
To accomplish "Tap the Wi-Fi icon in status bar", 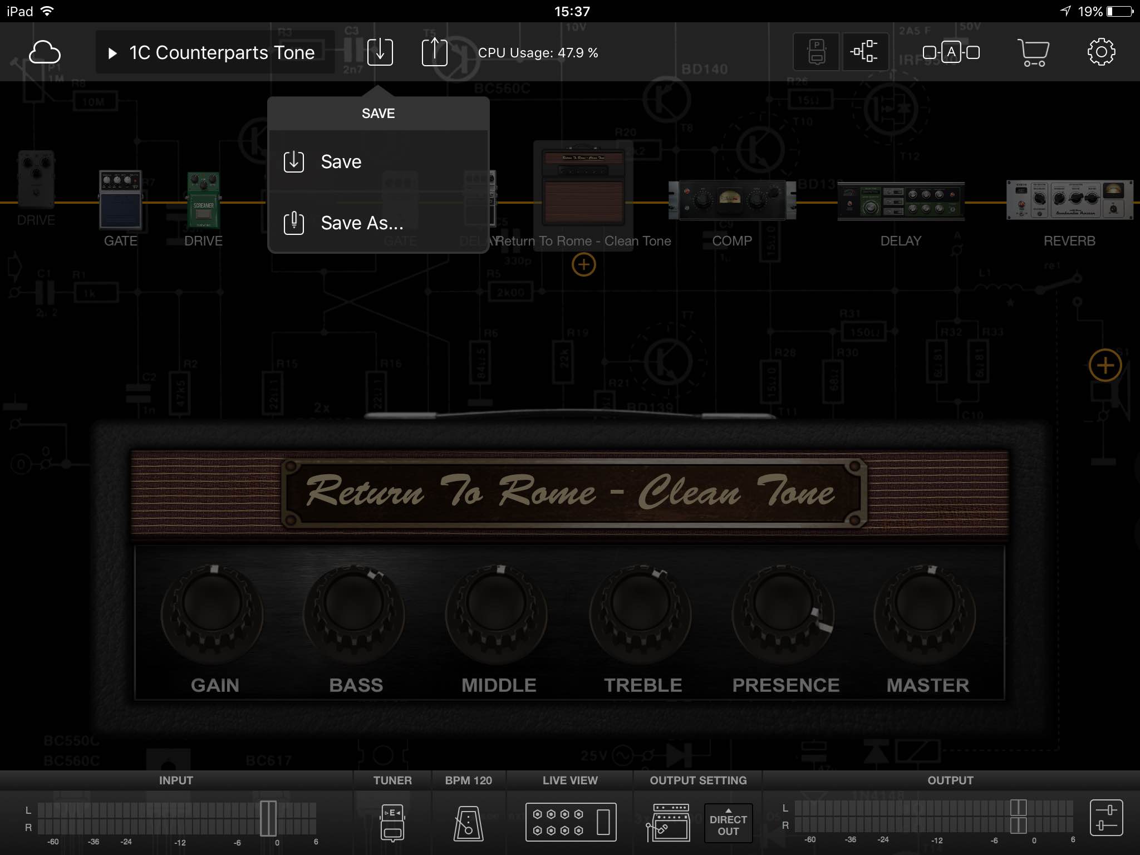I will 48,11.
